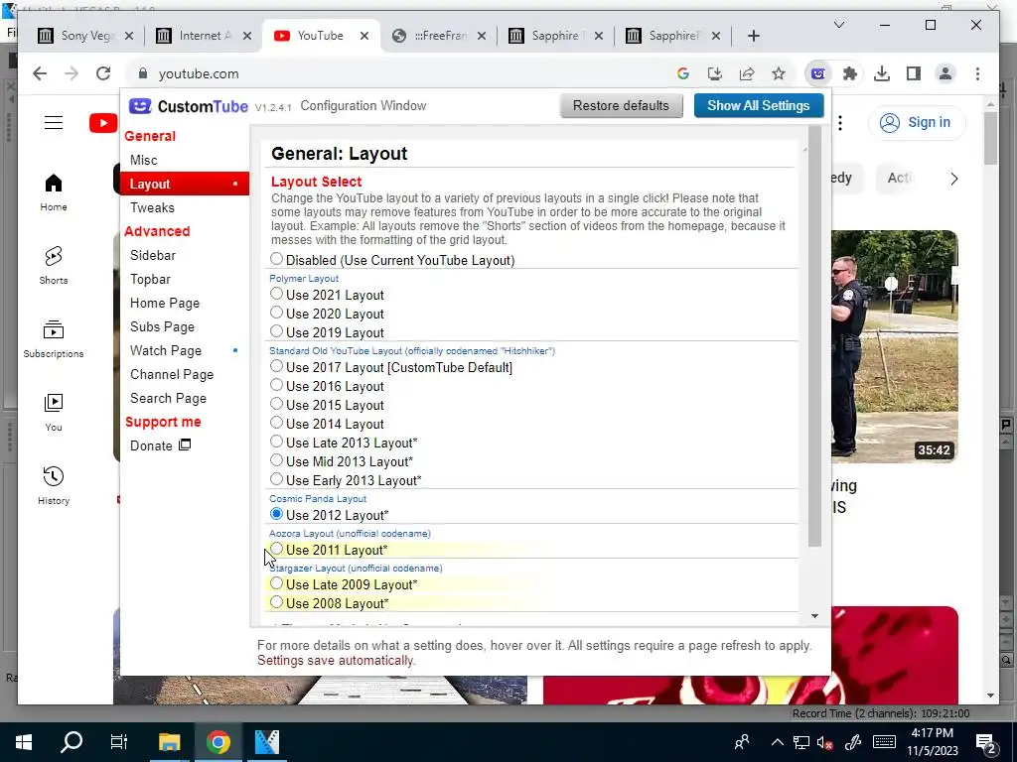Select Use Late 2013 Layout option
Screen dimensions: 1017x762
pos(277,442)
